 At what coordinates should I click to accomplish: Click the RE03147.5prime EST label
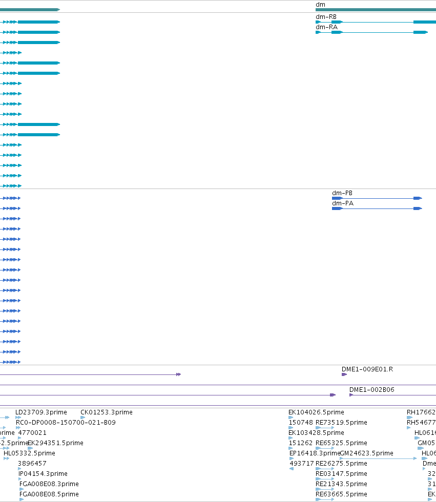(x=341, y=473)
